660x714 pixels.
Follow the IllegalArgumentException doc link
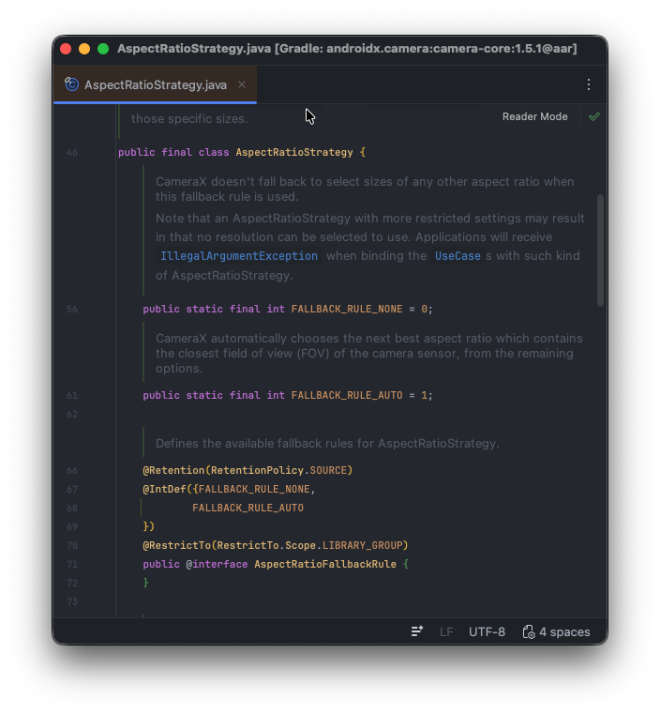point(238,256)
